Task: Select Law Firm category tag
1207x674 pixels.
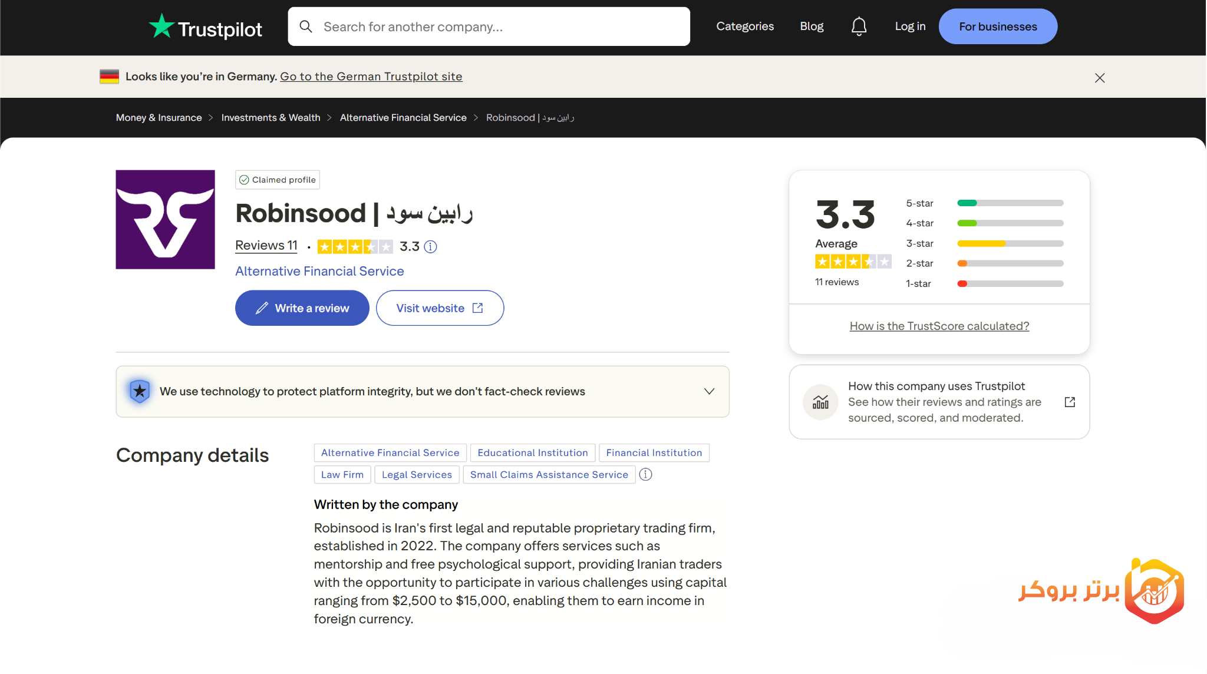Action: coord(342,475)
